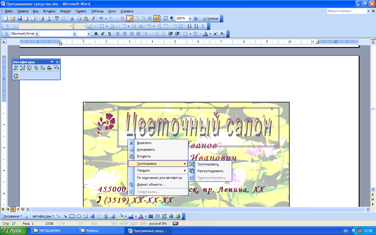Viewport: 376px width, 235px height.
Task: Increase the paragraph indent
Action: [x=177, y=34]
